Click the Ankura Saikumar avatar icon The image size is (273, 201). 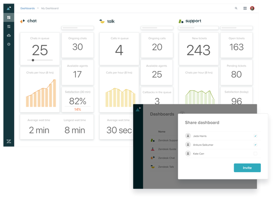(188, 145)
